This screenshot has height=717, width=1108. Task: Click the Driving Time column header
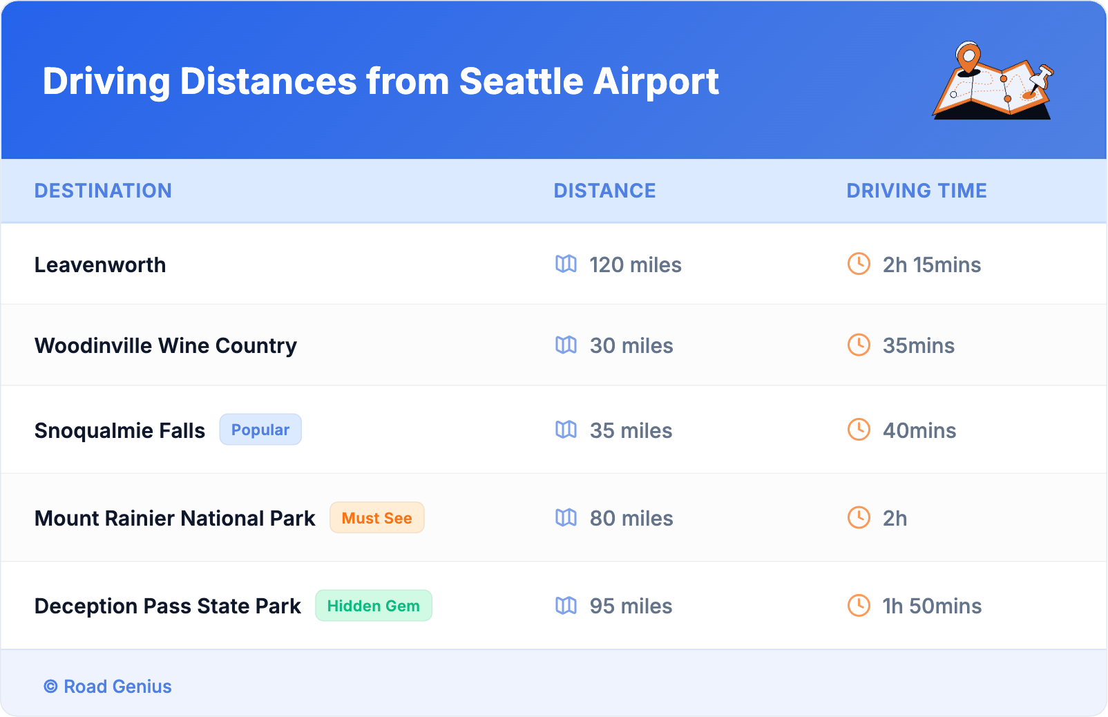(x=916, y=191)
